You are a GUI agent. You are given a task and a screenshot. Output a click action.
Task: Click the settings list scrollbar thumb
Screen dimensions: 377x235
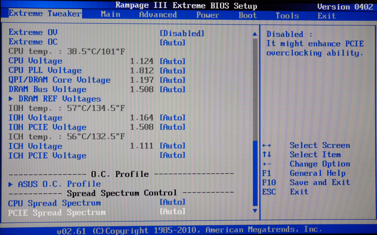(255, 174)
